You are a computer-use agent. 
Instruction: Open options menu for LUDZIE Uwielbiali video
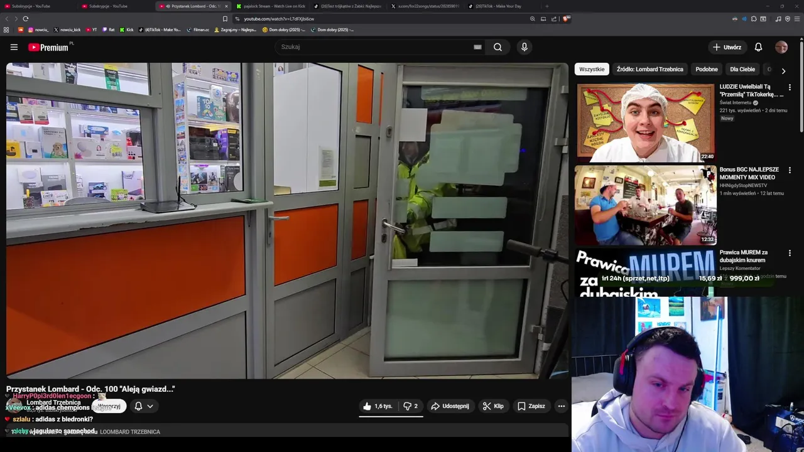point(790,87)
